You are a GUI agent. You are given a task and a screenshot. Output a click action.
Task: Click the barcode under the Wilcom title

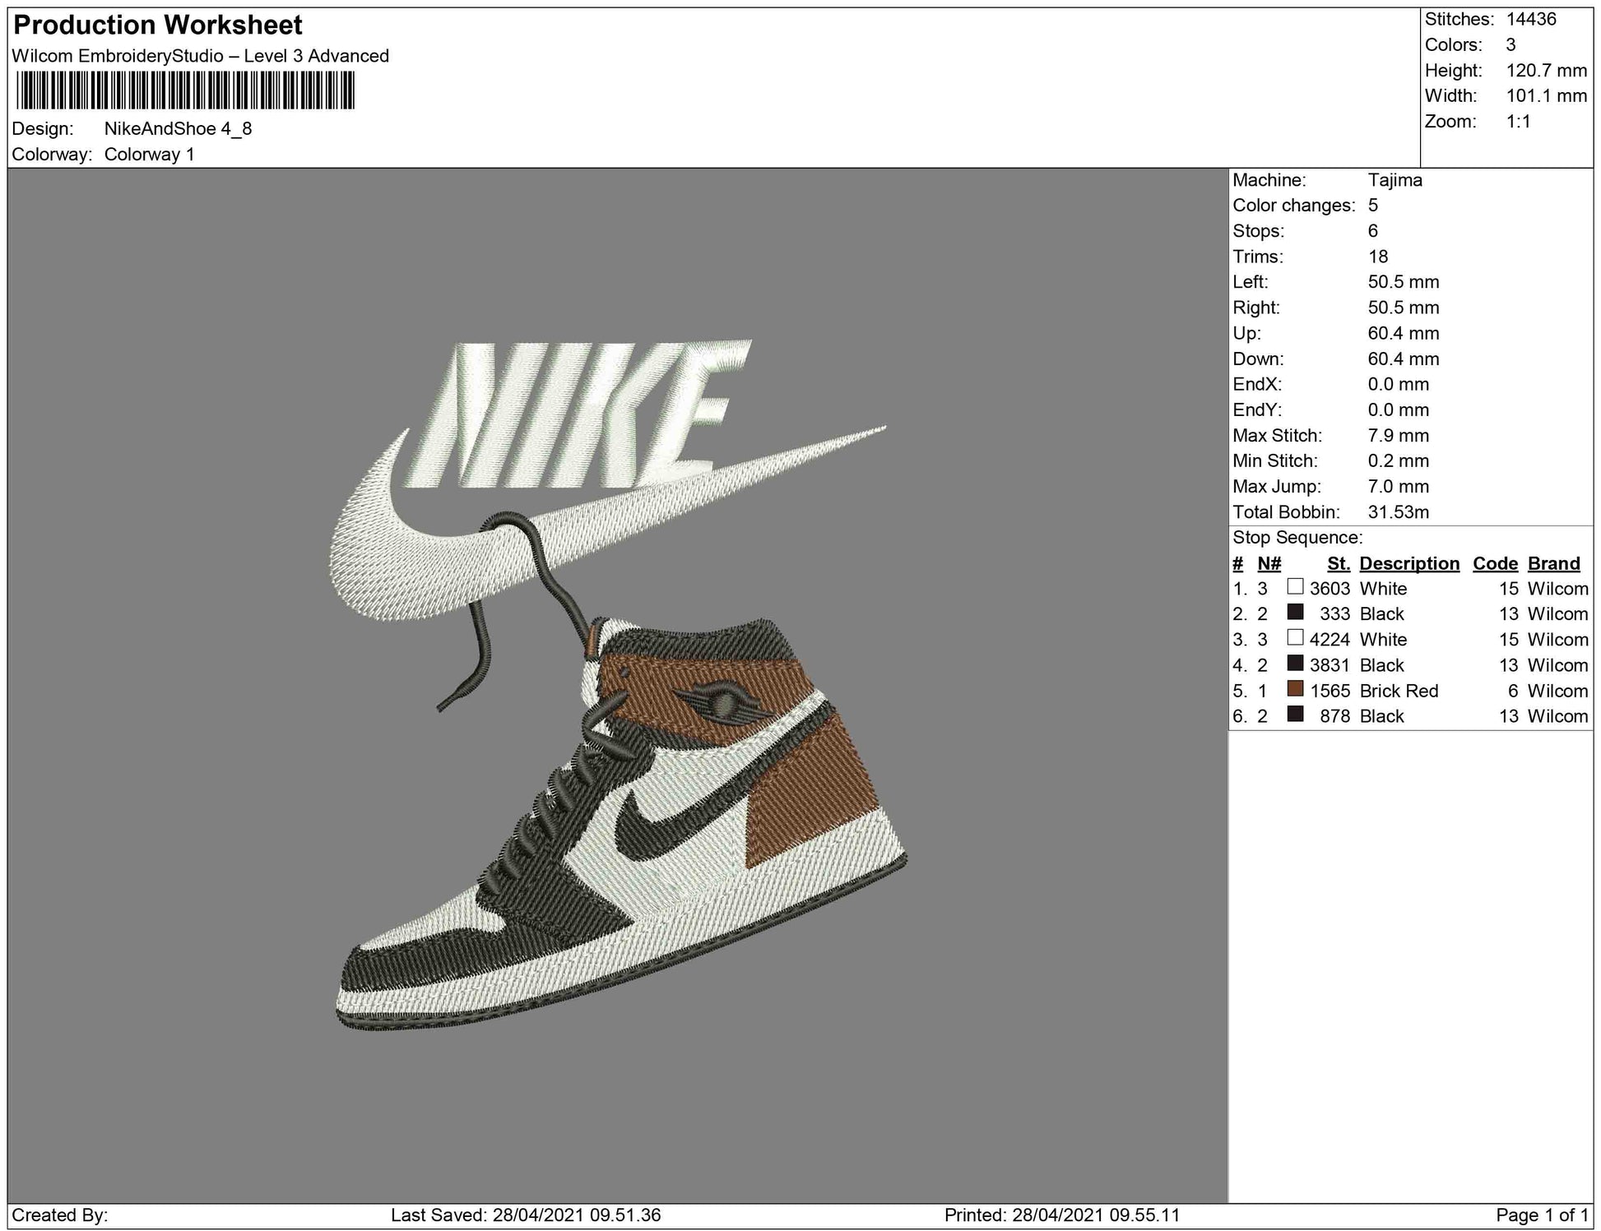[185, 90]
